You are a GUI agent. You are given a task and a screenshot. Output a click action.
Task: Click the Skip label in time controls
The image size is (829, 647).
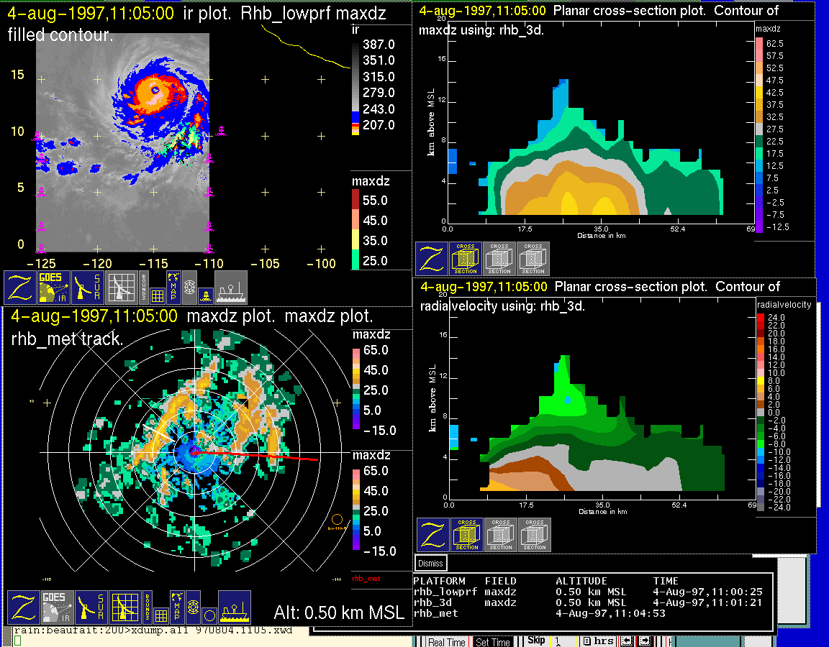[537, 640]
